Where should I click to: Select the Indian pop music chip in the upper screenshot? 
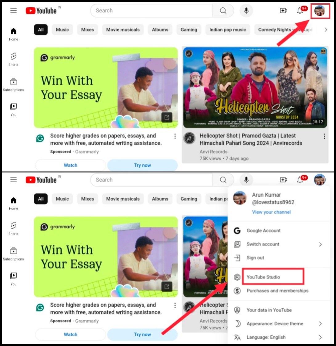[228, 29]
